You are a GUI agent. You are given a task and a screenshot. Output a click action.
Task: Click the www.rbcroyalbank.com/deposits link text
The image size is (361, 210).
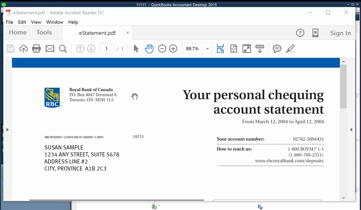coord(289,161)
